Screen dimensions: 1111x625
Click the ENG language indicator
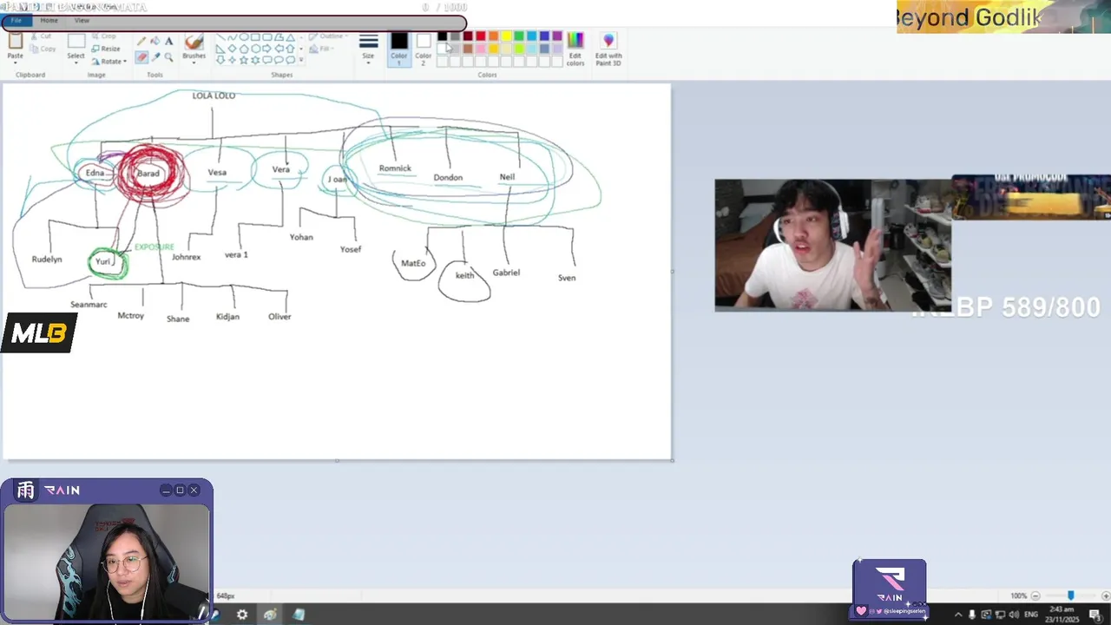pyautogui.click(x=1030, y=615)
